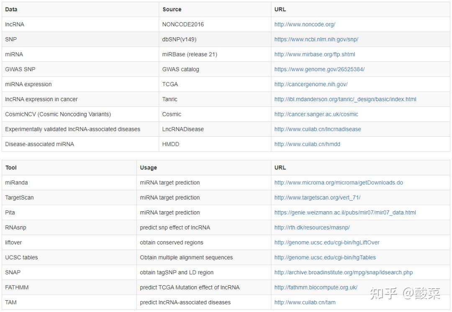452x312 pixels.
Task: Open the Tanric mdanderson.org link
Action: click(345, 100)
